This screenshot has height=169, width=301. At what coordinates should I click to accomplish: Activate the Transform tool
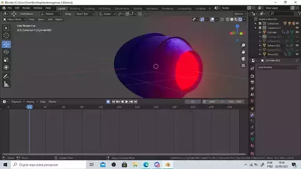pyautogui.click(x=6, y=67)
